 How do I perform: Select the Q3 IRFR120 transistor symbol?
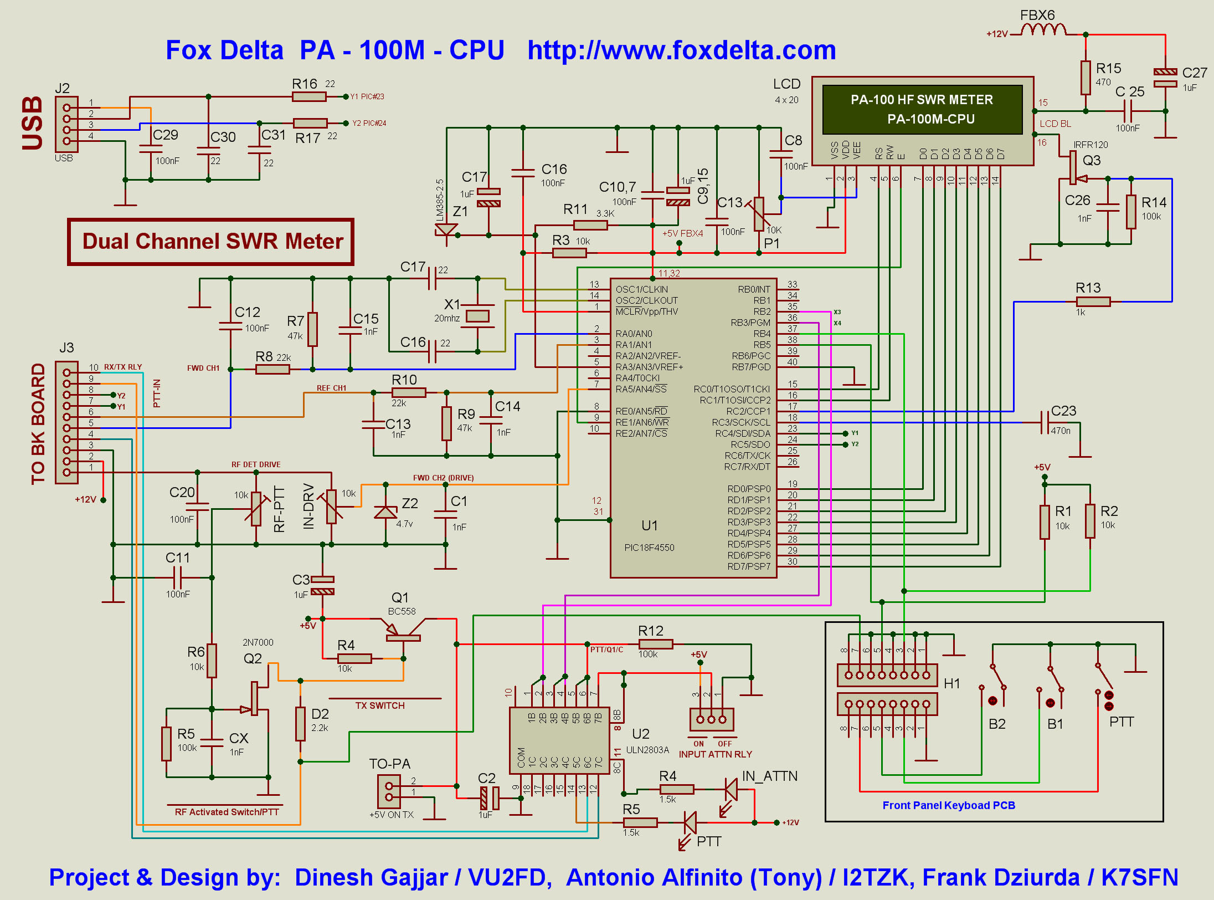click(1074, 168)
